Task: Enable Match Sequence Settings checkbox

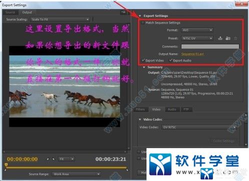Action: click(143, 22)
